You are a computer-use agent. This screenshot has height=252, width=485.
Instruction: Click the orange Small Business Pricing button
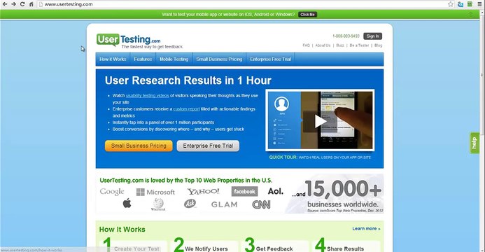point(139,146)
